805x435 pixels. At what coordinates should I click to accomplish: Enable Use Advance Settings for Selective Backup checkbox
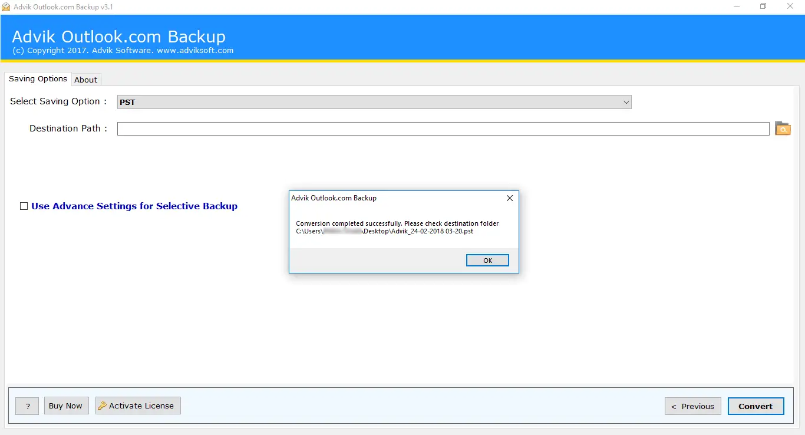click(x=24, y=206)
